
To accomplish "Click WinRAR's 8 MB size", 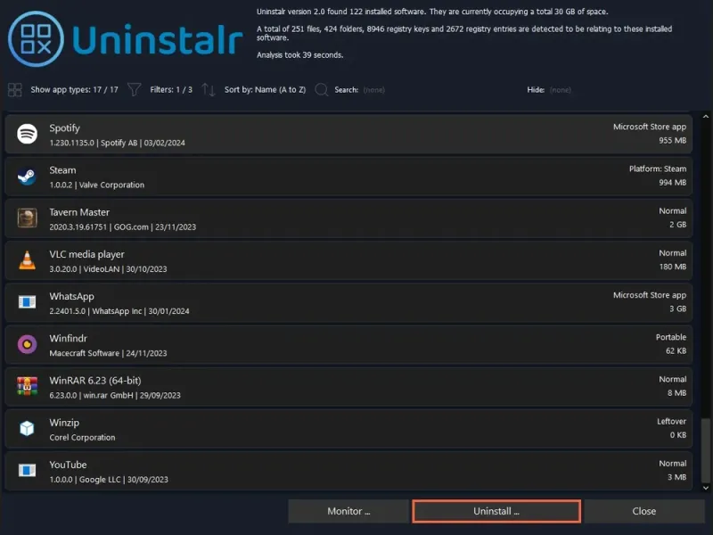I will pyautogui.click(x=677, y=393).
